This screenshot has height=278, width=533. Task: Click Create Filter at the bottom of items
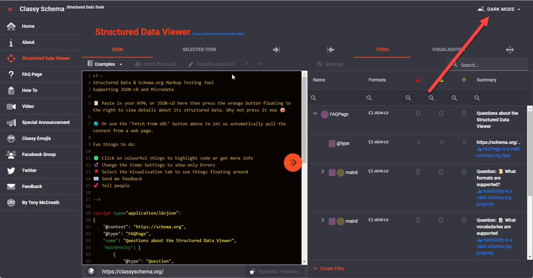pyautogui.click(x=331, y=268)
